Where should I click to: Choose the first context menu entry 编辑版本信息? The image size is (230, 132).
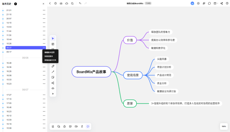[50, 52]
